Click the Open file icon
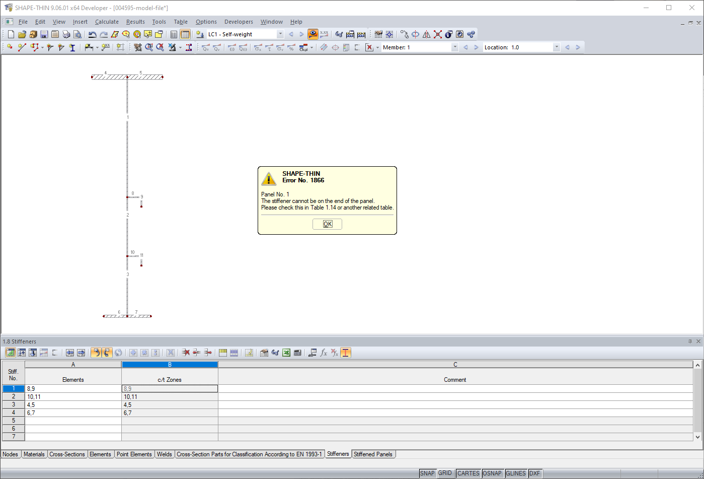Viewport: 704px width, 479px height. coord(22,34)
